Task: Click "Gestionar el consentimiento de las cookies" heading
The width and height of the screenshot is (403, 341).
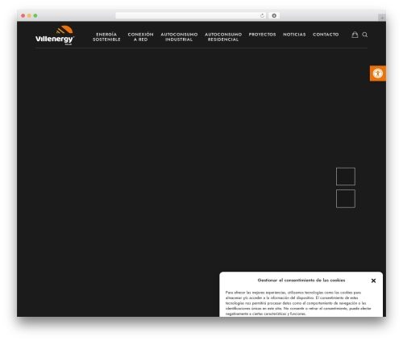Action: pos(301,281)
